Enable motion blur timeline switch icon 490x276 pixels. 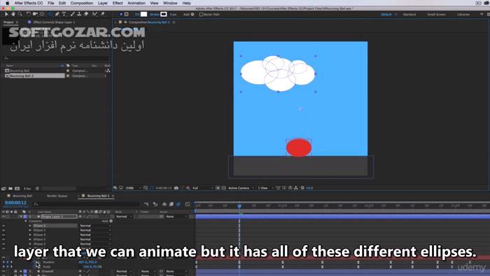[178, 204]
